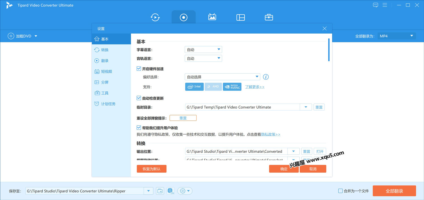Click 重置 button beside 输出位置
424x200 pixels.
click(307, 151)
